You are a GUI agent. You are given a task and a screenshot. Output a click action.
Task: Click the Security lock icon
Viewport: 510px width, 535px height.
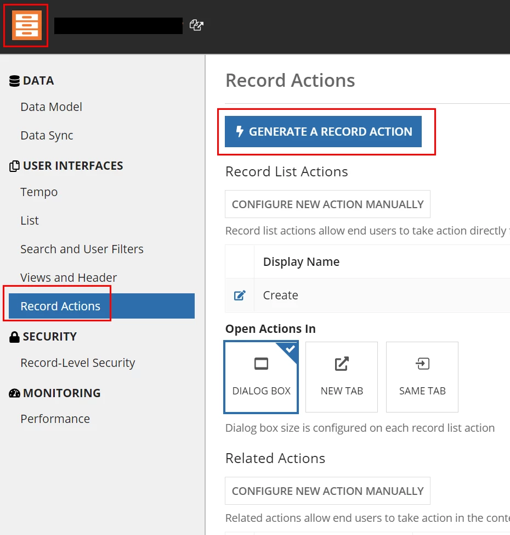click(14, 337)
